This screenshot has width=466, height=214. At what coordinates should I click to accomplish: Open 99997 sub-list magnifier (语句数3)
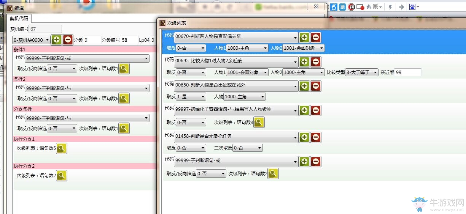click(259, 122)
